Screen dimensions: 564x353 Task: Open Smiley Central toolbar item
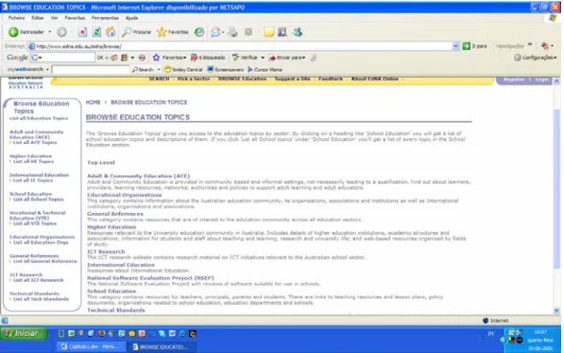183,69
